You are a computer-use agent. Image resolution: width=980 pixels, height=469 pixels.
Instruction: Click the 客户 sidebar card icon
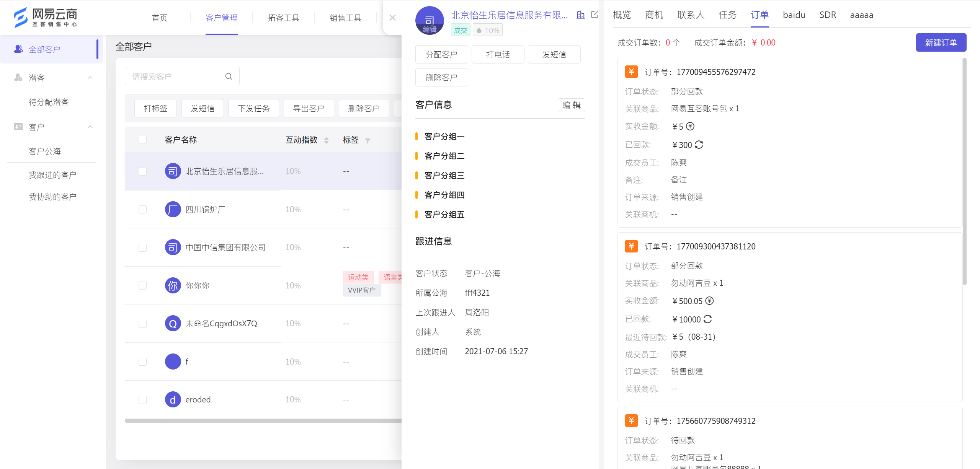[x=18, y=127]
